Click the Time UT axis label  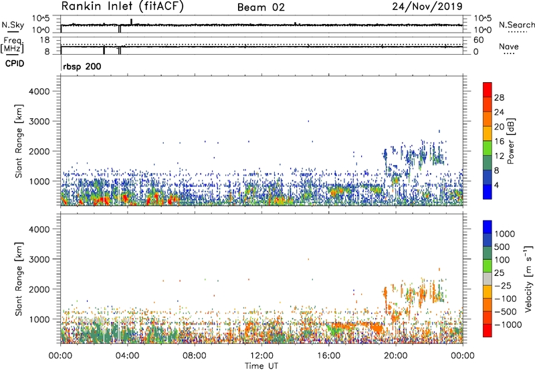point(261,366)
